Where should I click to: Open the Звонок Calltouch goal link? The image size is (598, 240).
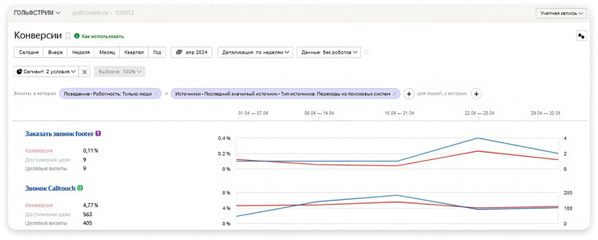50,188
